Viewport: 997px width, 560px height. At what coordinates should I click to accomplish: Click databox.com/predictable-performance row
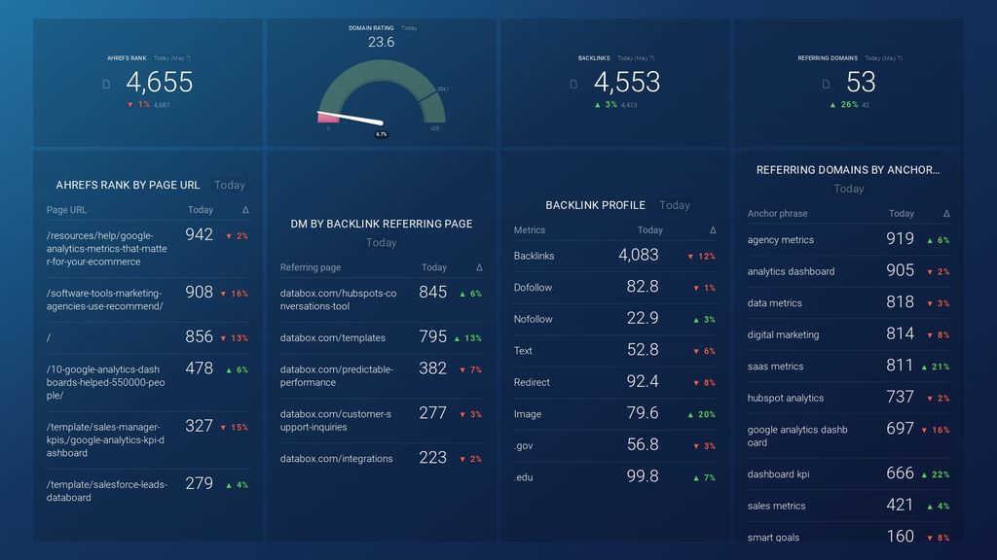tap(382, 375)
